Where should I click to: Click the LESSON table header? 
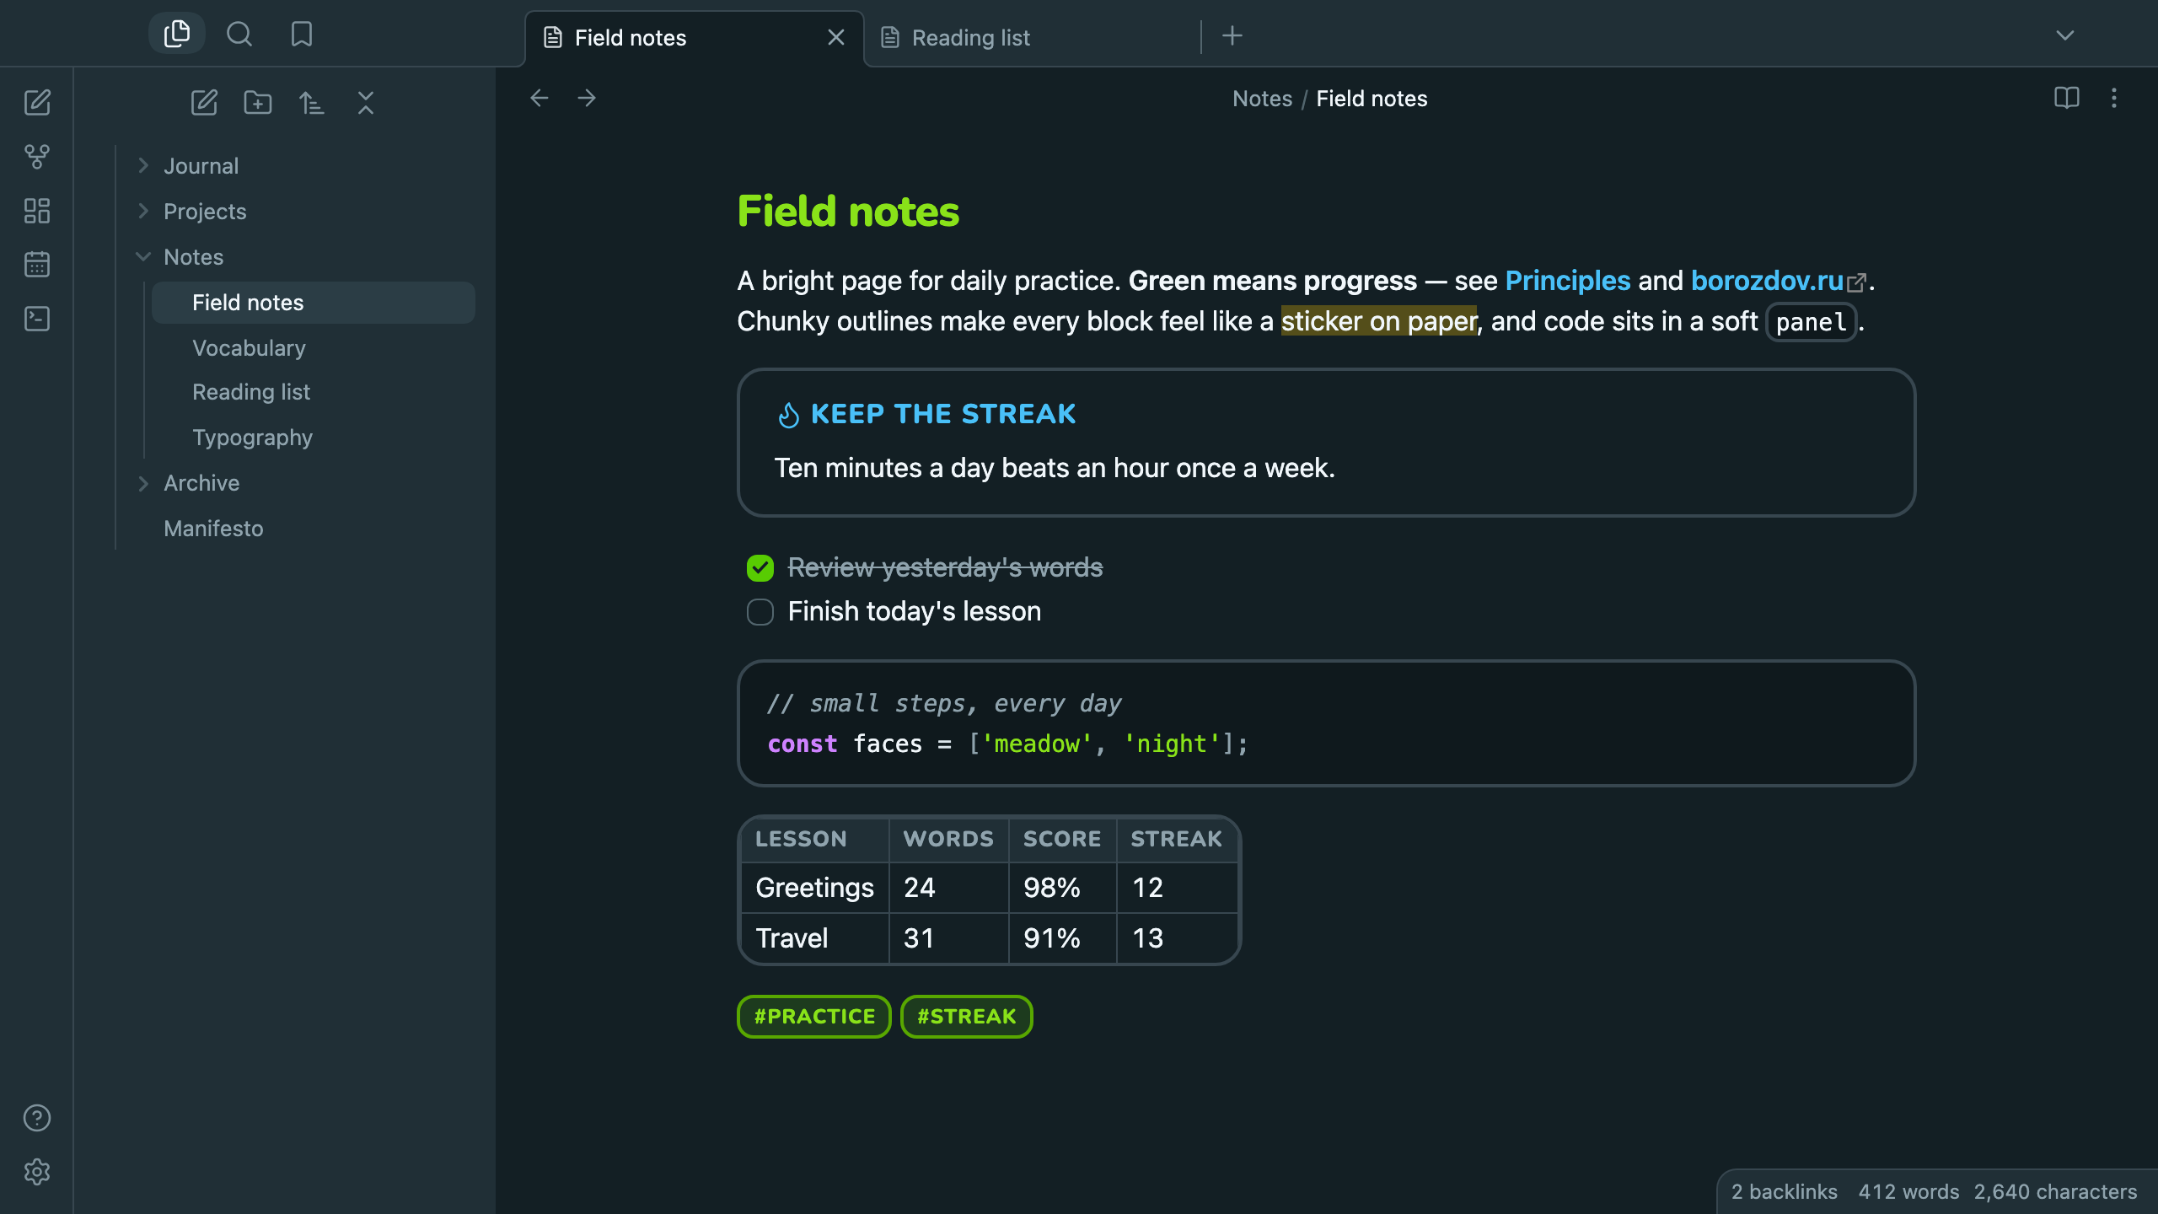click(814, 839)
